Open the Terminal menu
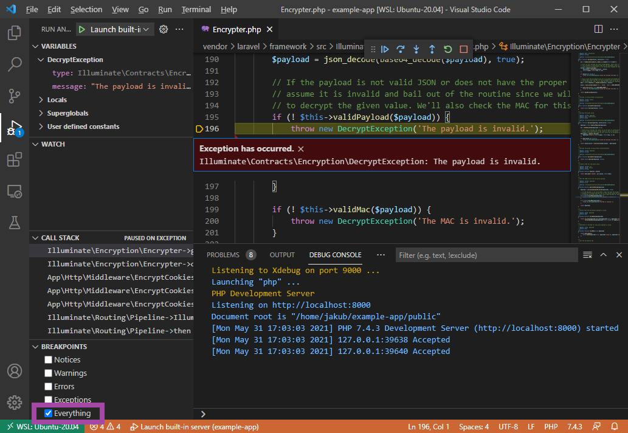Viewport: 628px width, 433px height. (196, 9)
